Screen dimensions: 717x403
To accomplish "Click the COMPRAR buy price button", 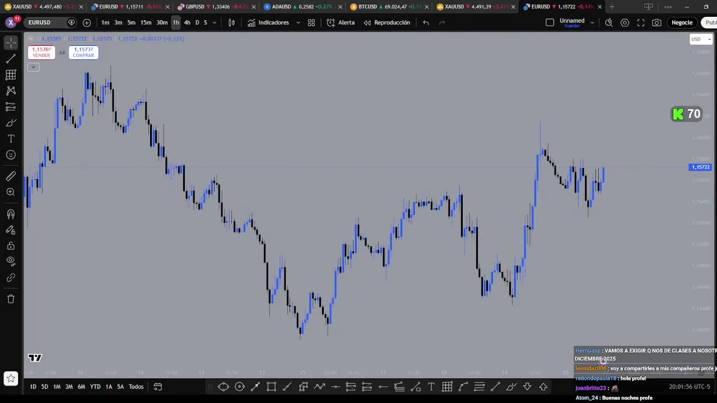I will (83, 52).
